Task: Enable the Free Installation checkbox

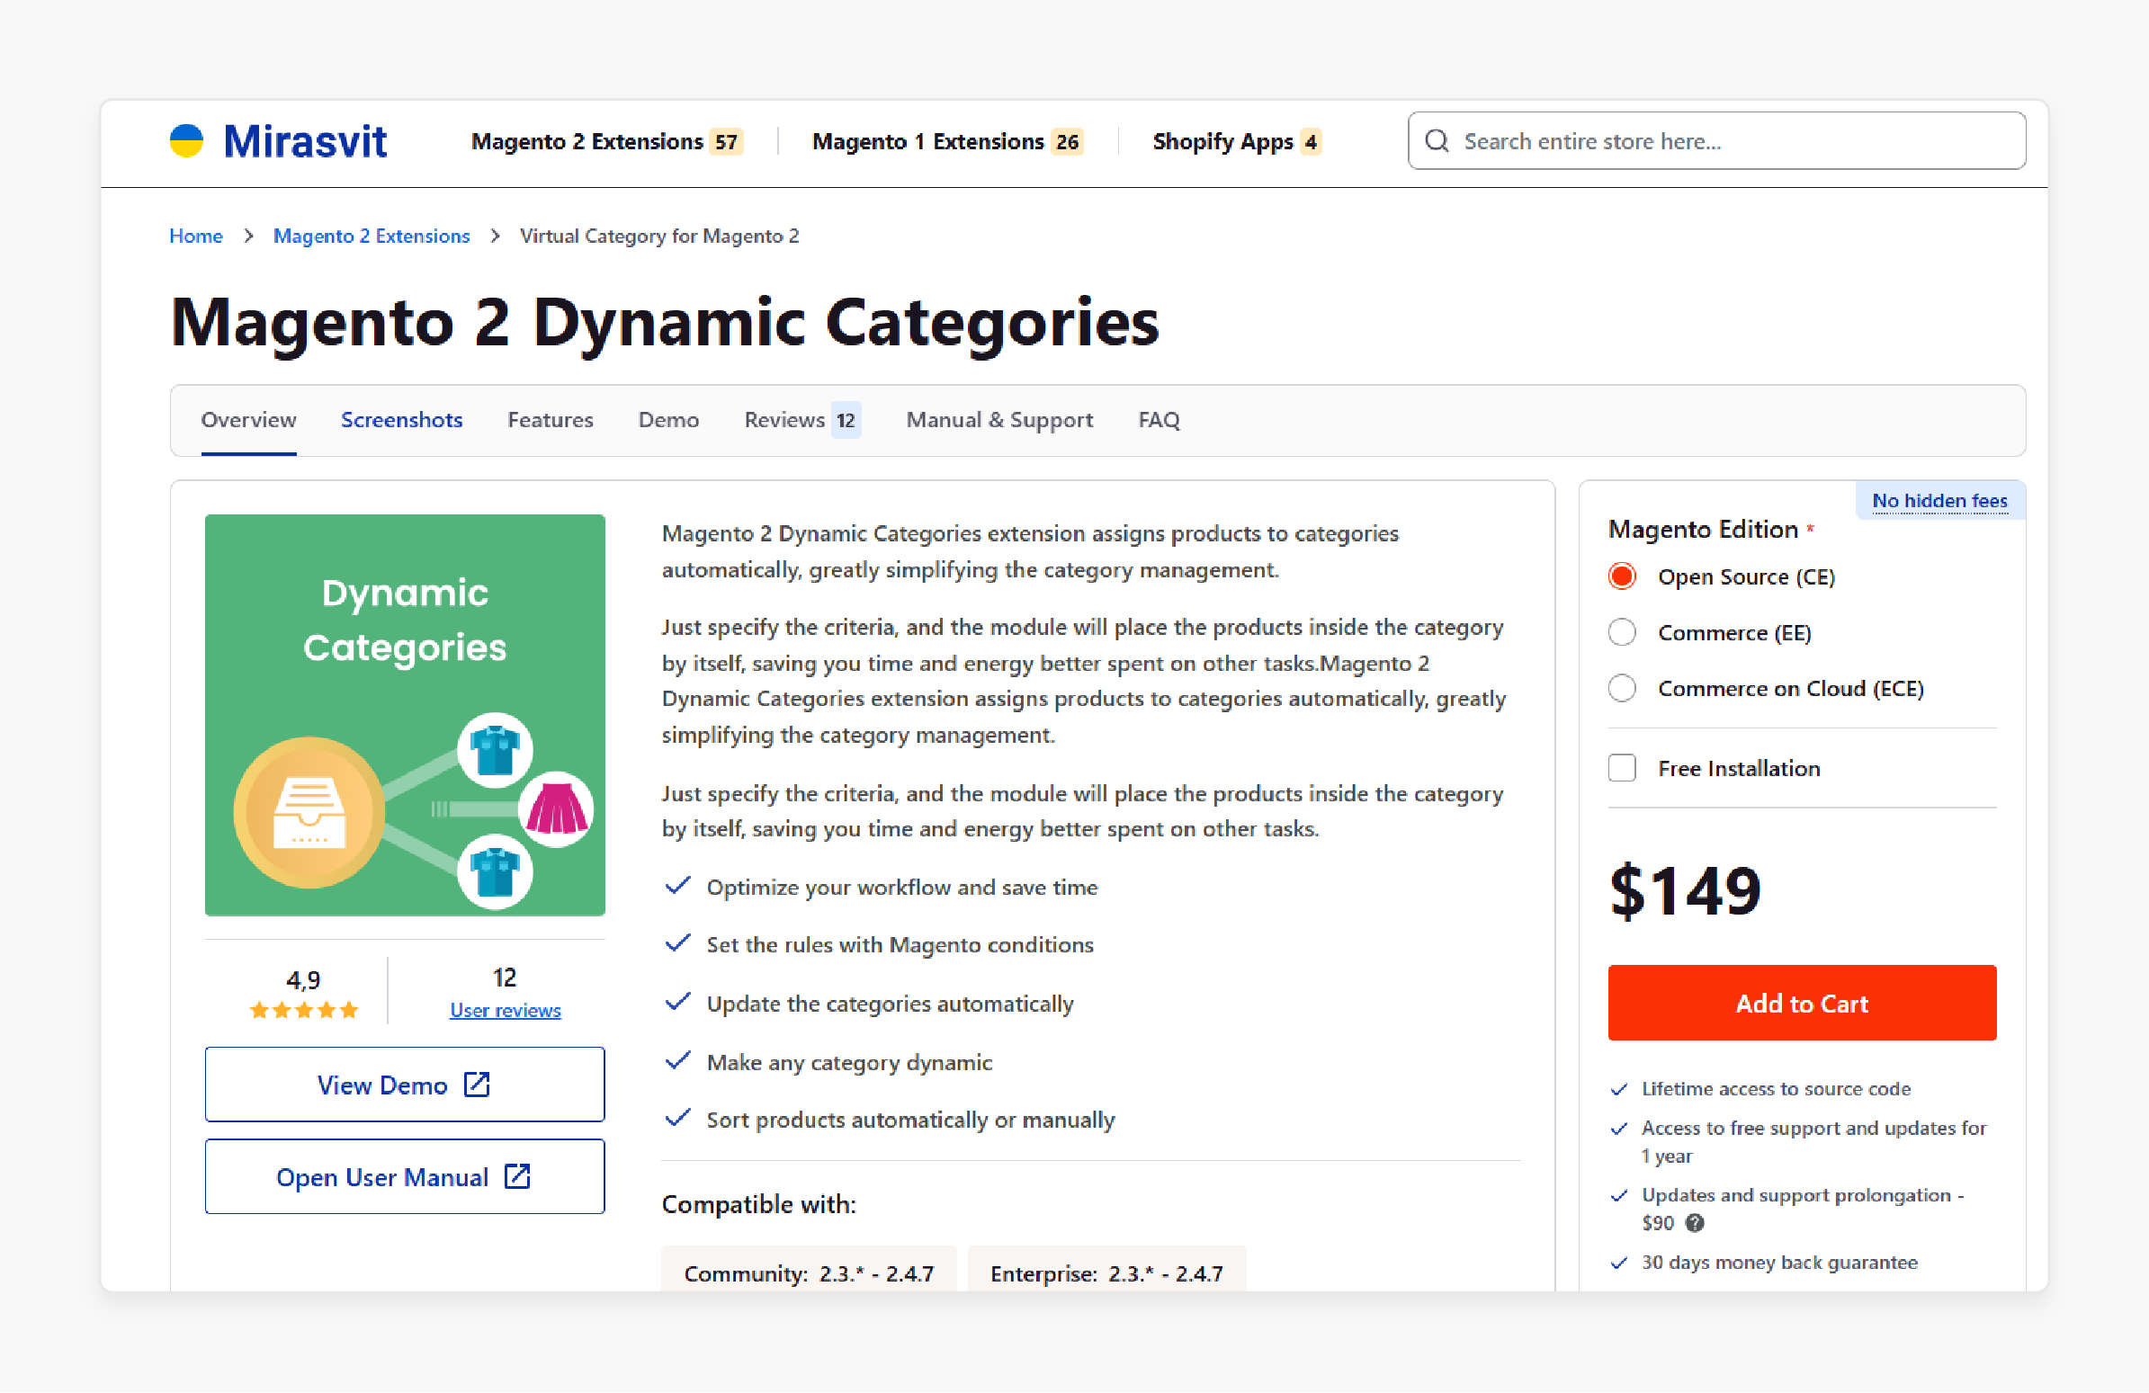Action: (1622, 767)
